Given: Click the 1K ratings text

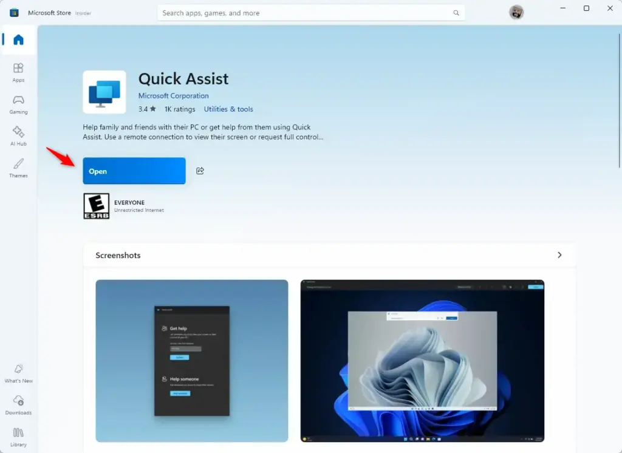Looking at the screenshot, I should pos(180,109).
